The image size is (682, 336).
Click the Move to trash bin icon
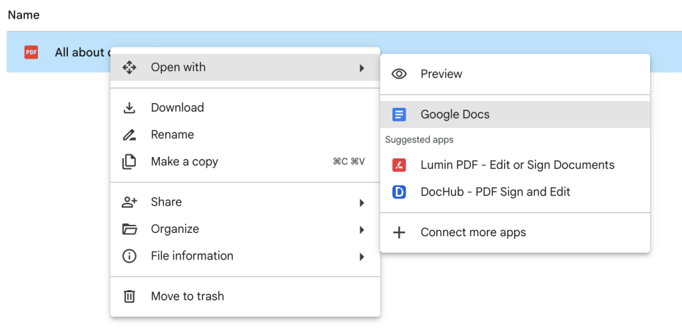point(129,297)
